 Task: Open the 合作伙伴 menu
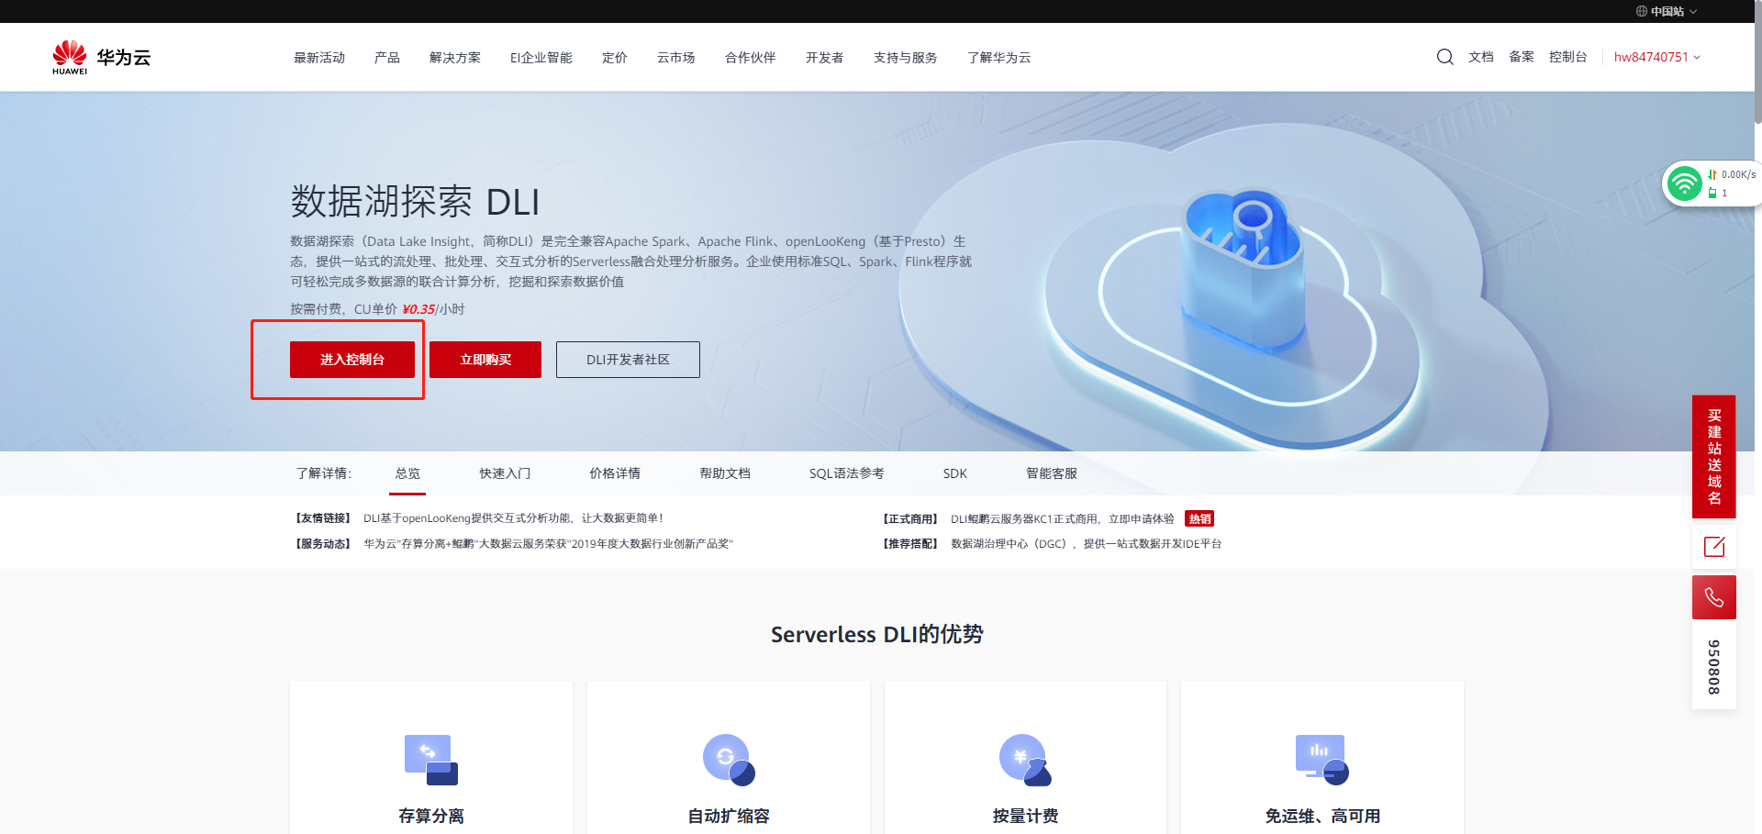[x=751, y=58]
